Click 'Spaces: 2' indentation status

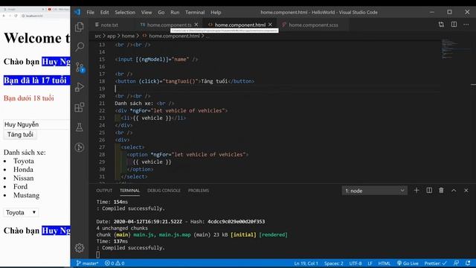click(334, 263)
